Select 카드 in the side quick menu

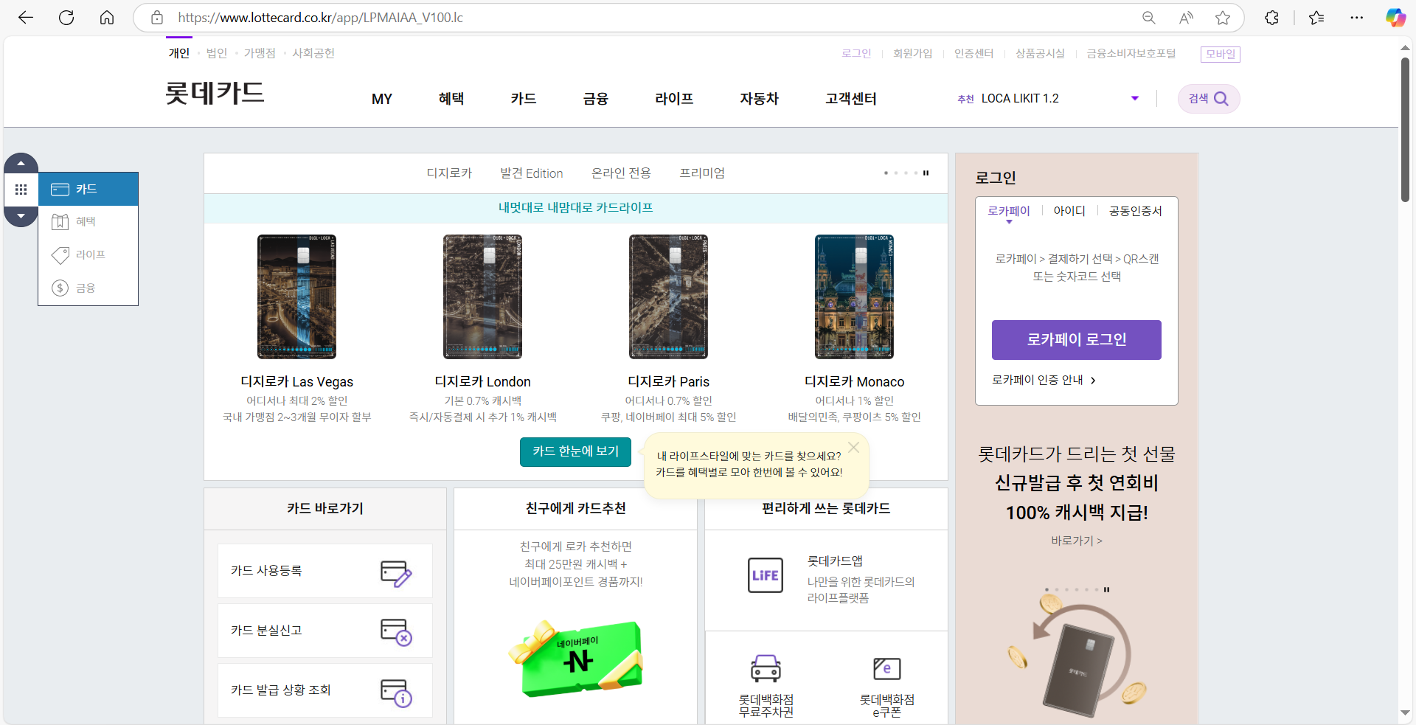click(88, 189)
